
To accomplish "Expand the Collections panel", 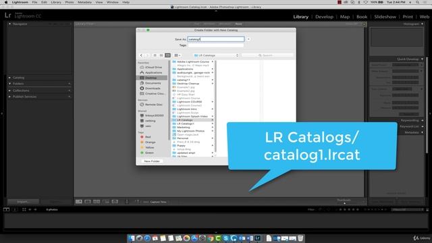I will click(x=10, y=90).
